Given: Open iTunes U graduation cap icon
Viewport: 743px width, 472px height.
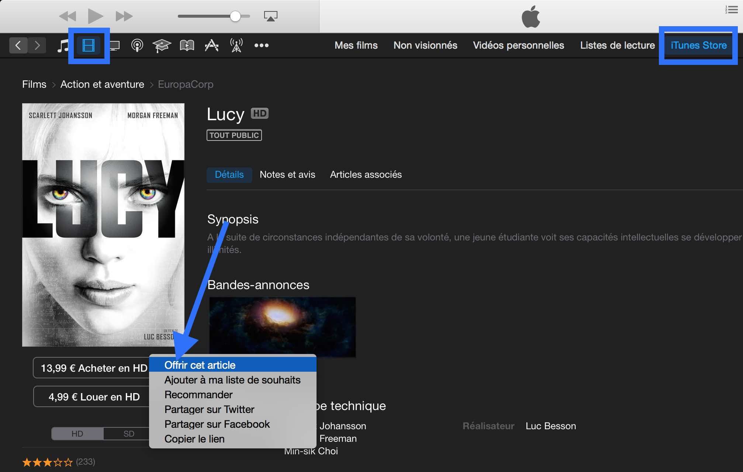Looking at the screenshot, I should (x=162, y=46).
